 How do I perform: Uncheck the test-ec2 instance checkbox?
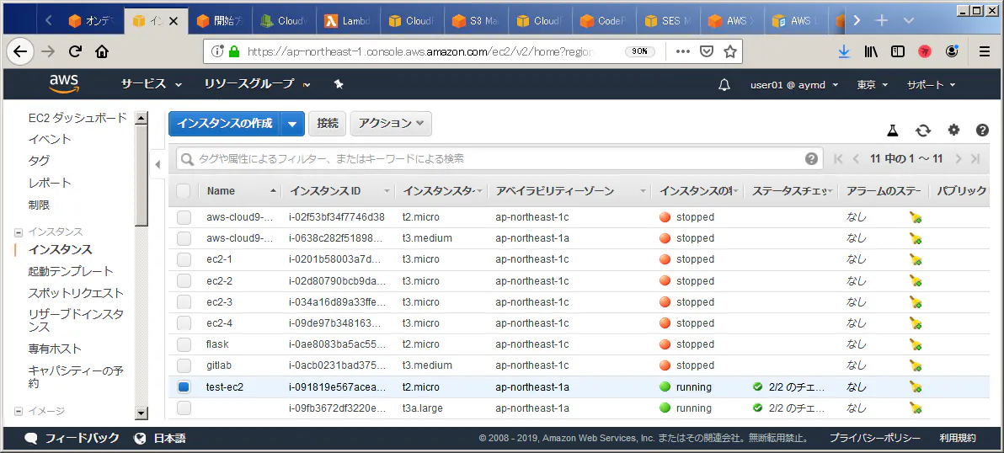pyautogui.click(x=184, y=387)
